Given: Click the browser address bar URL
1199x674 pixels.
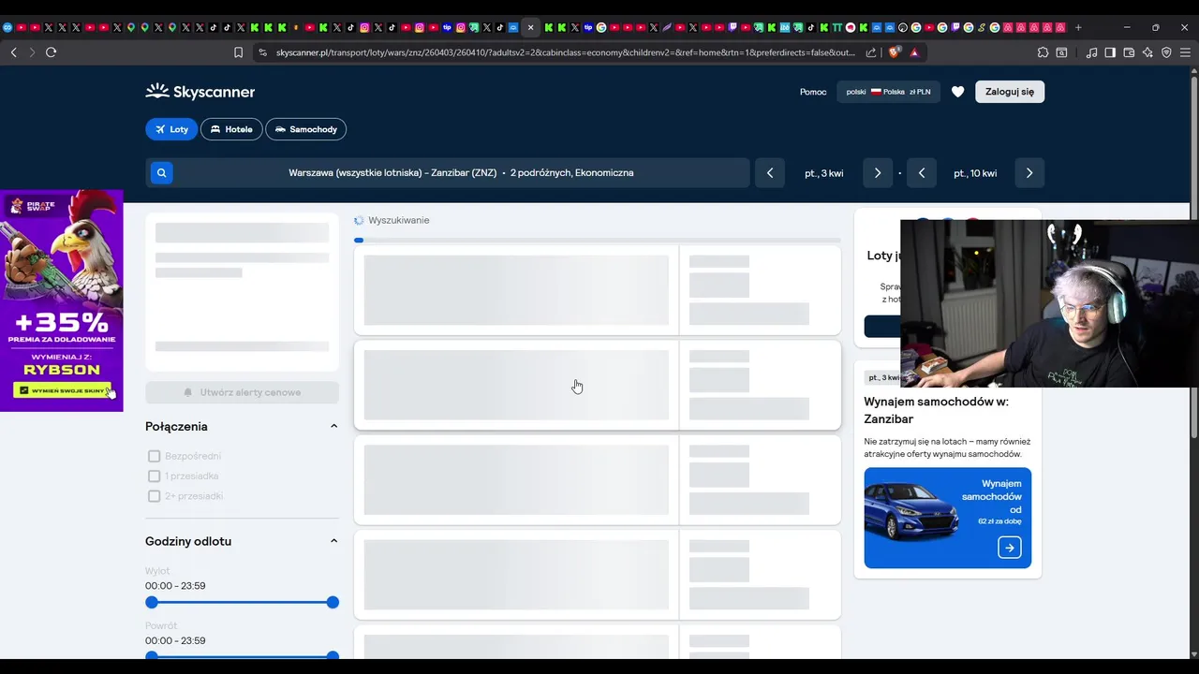Looking at the screenshot, I should pyautogui.click(x=566, y=52).
